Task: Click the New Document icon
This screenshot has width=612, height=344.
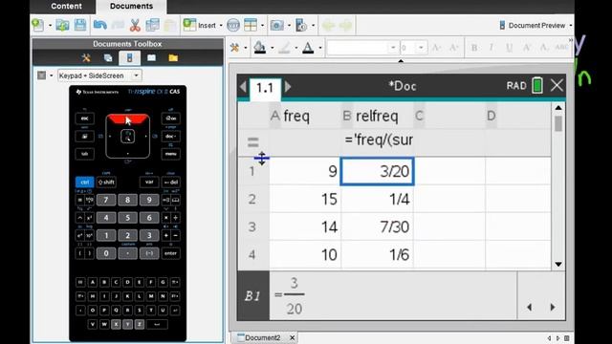Action: (38, 26)
